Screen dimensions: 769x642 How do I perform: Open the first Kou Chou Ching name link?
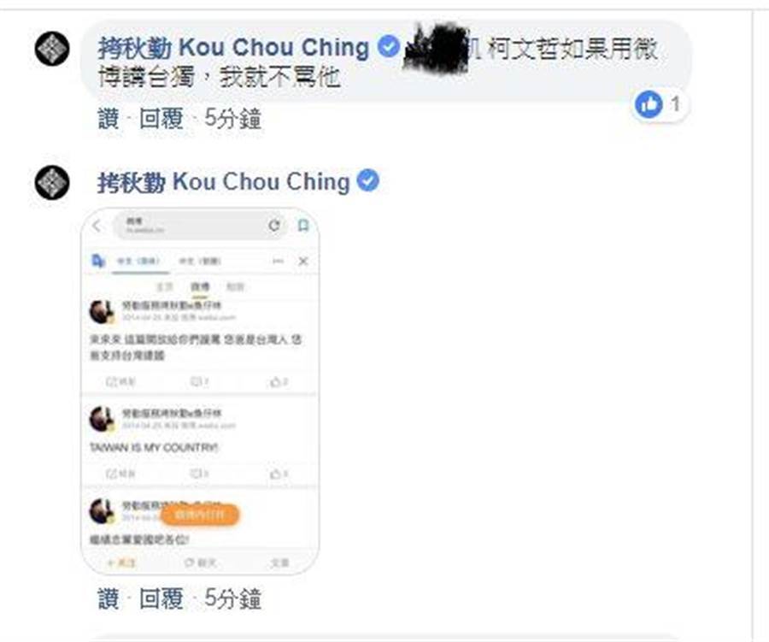tap(233, 48)
